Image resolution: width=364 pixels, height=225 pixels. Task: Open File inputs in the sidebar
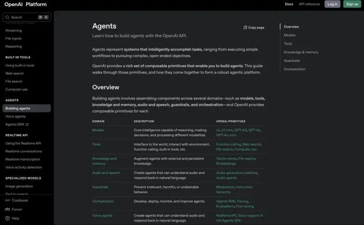[13, 38]
